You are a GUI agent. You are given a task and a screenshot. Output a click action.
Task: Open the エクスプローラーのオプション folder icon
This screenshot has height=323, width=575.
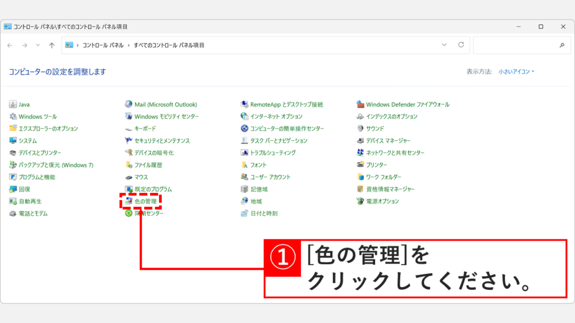coord(13,128)
